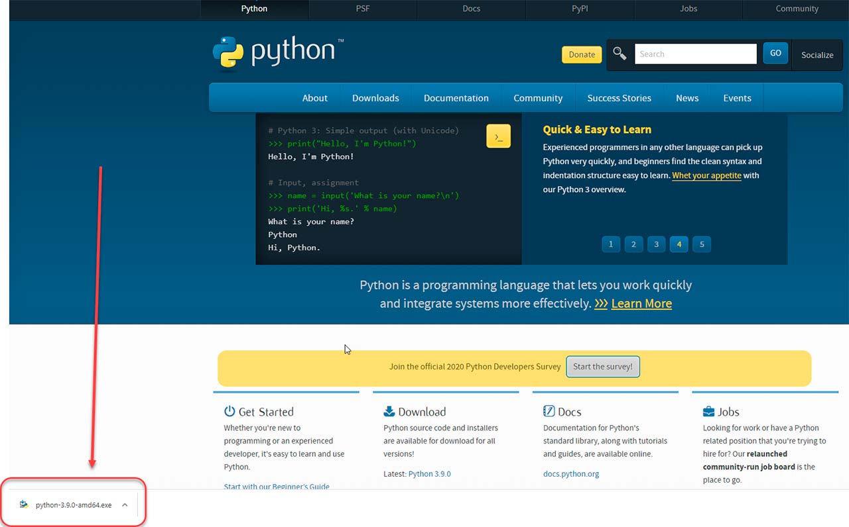Open the Docs top tab
The height and width of the screenshot is (527, 849).
[472, 9]
